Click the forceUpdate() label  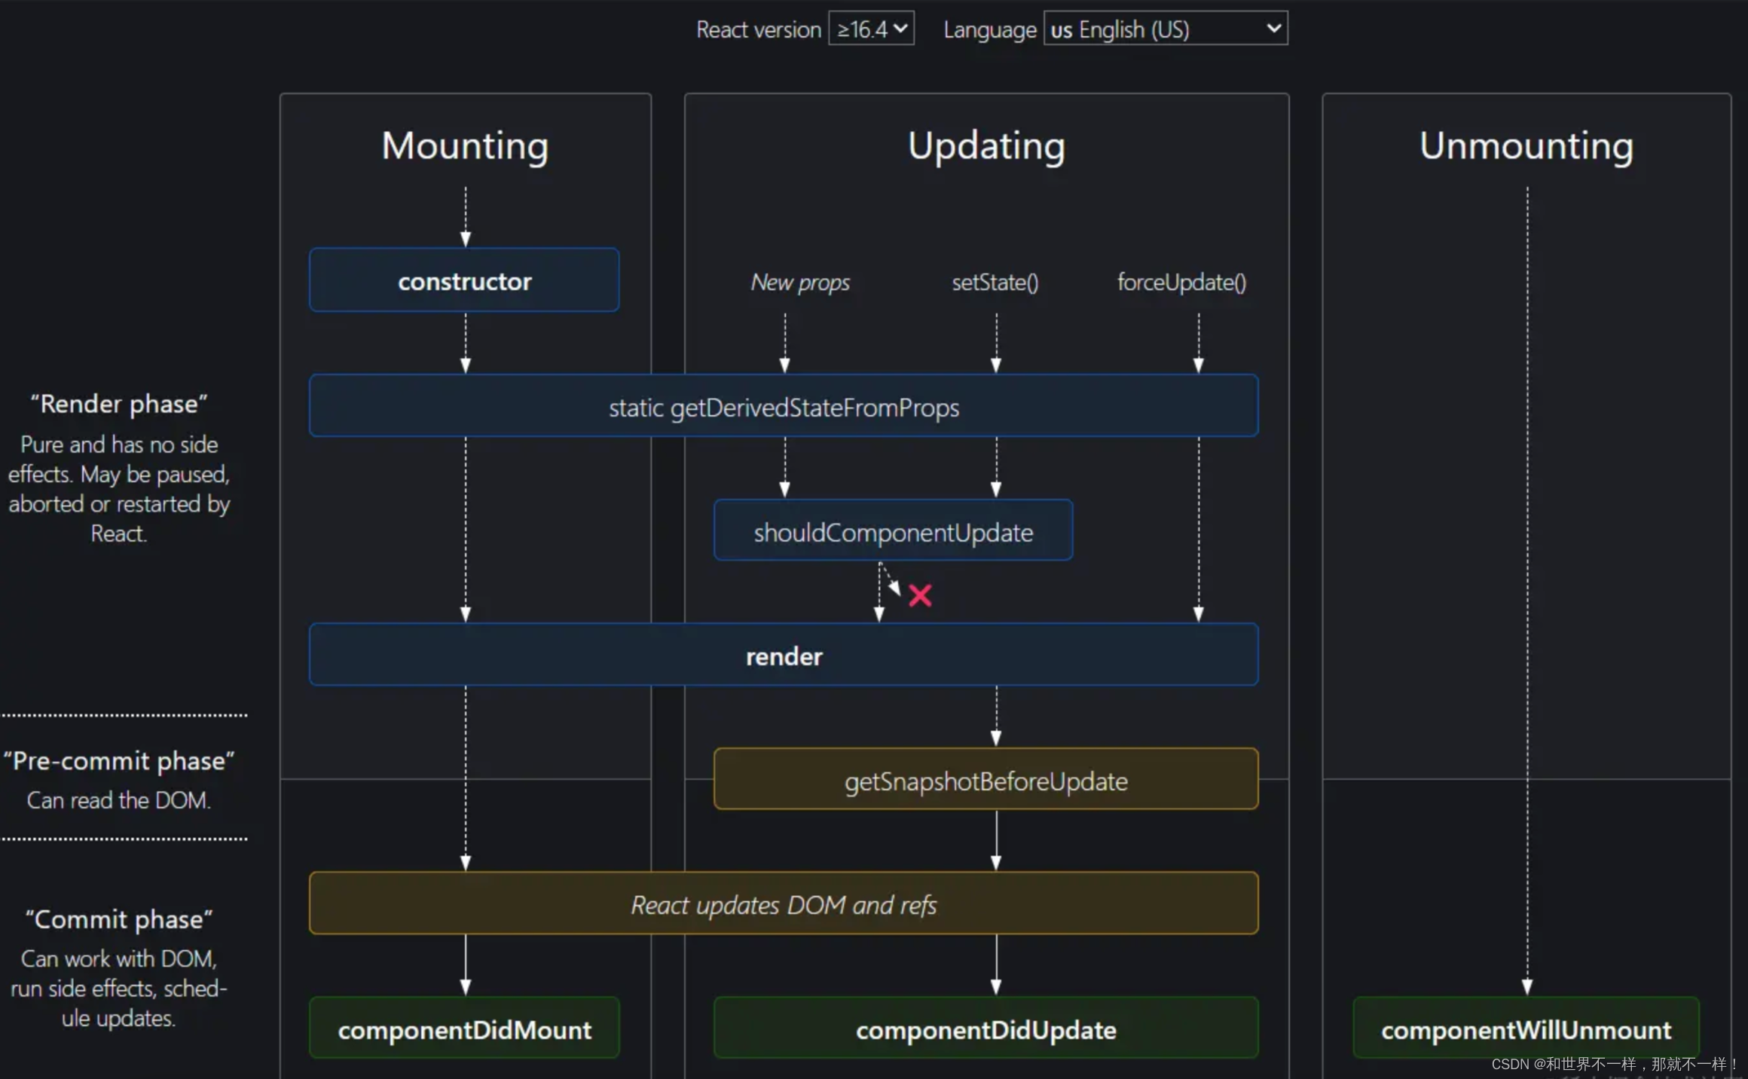1181,283
